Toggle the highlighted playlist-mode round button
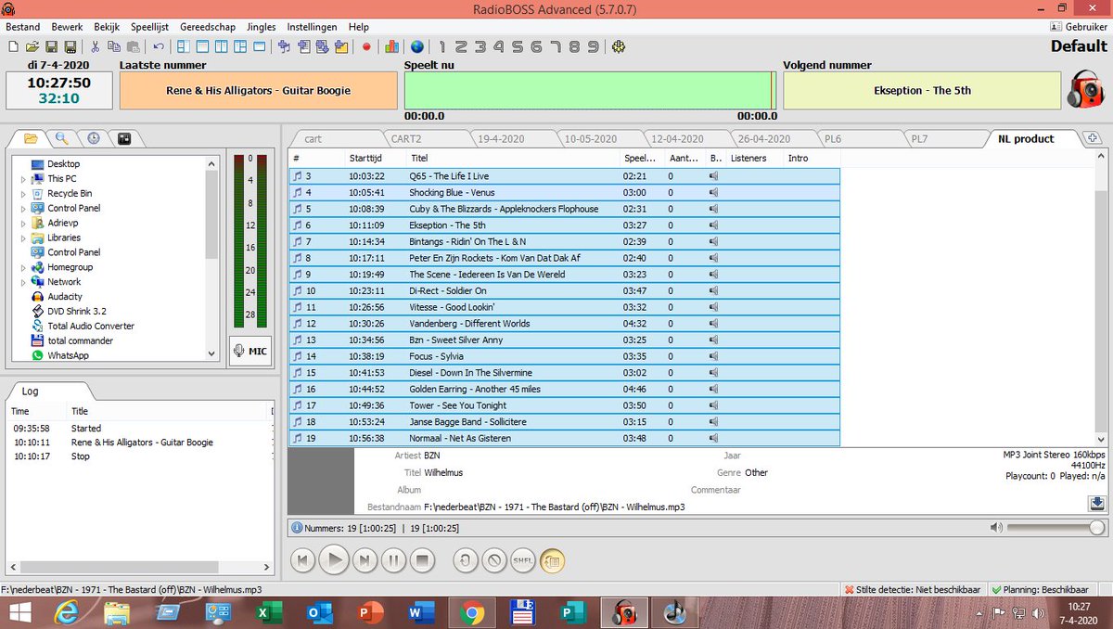 coord(552,560)
